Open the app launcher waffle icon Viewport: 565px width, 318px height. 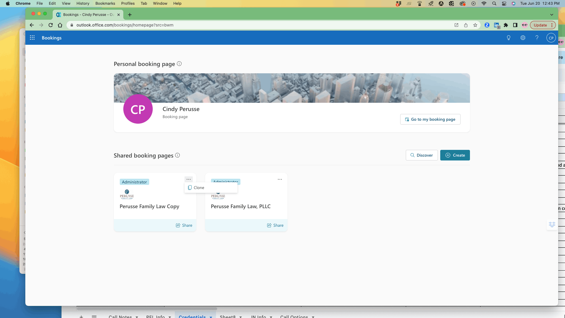point(32,38)
